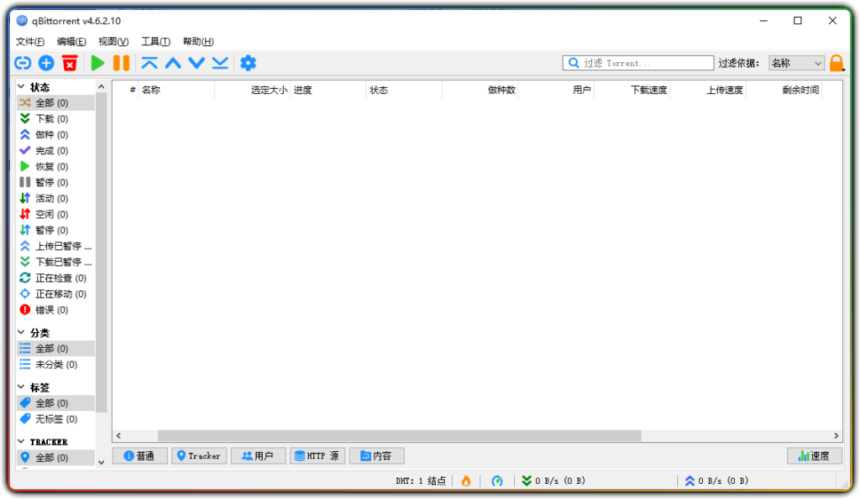Image resolution: width=860 pixels, height=499 pixels.
Task: Open the 过滤依据 名称 dropdown
Action: (x=796, y=63)
